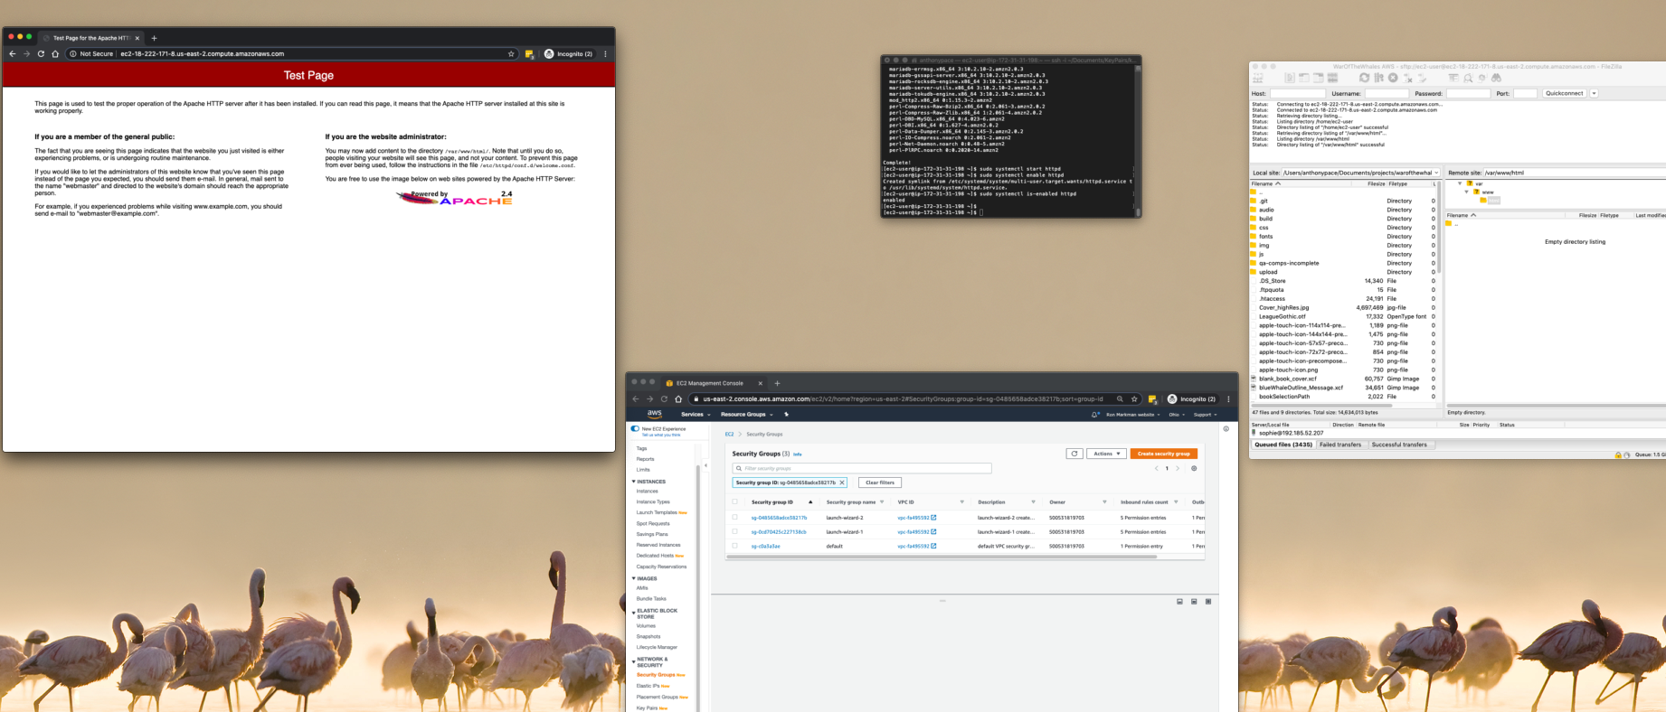
Task: Click the pin icon next to Resource Groups
Action: pos(786,415)
